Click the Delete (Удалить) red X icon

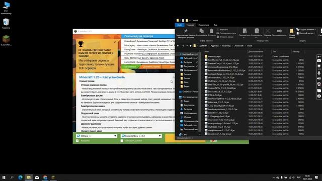pos(267,31)
